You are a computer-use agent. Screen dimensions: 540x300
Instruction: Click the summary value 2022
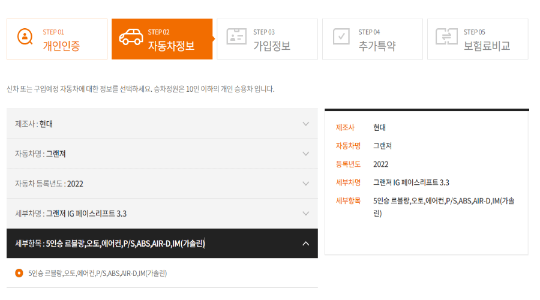click(x=381, y=164)
